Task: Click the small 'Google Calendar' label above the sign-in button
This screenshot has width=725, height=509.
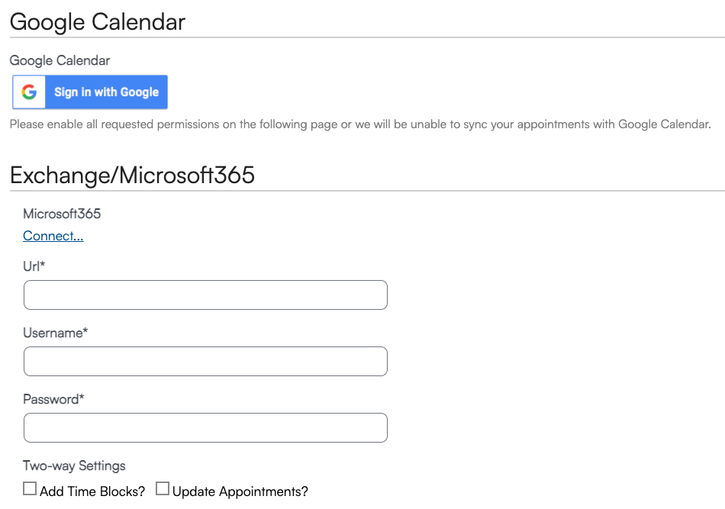Action: [x=60, y=60]
